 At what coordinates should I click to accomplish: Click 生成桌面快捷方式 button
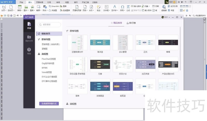[x=49, y=104]
